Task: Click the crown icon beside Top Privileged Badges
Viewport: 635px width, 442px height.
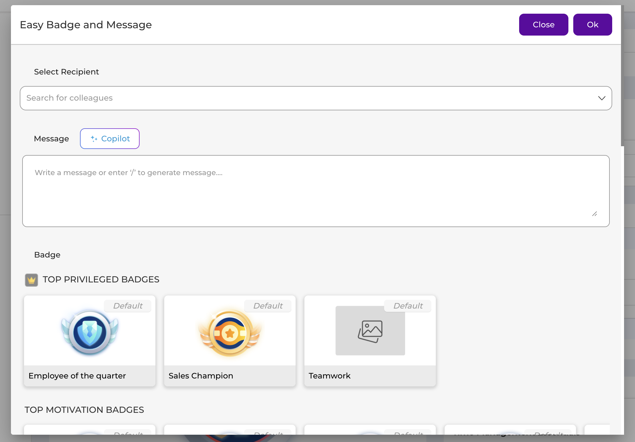Action: [x=31, y=280]
